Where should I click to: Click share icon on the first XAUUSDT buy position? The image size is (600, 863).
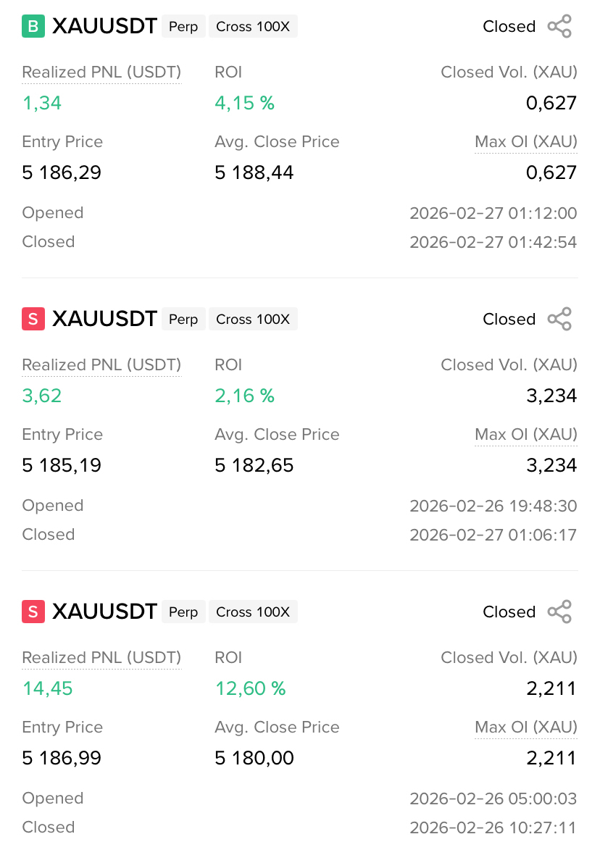[x=559, y=27]
